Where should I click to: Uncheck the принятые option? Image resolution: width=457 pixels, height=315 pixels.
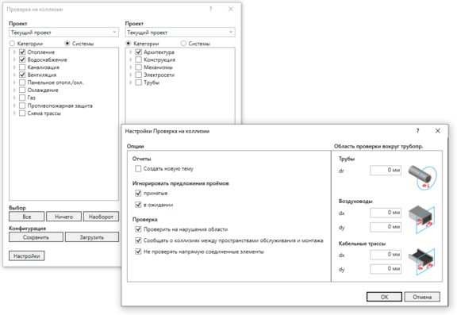138,193
